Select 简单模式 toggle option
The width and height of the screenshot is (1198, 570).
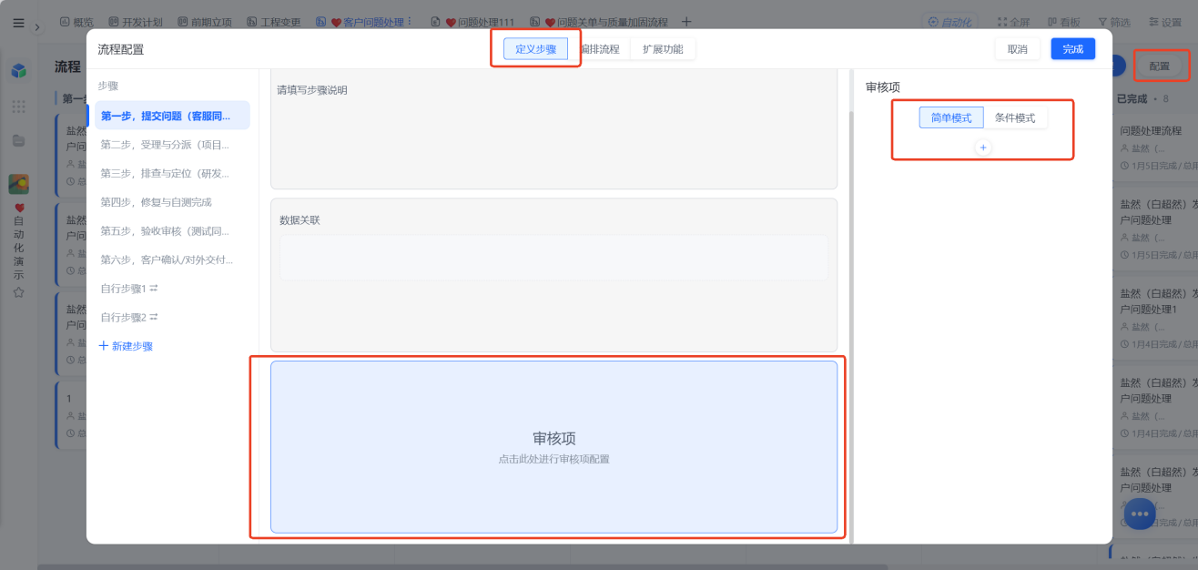[x=951, y=117]
